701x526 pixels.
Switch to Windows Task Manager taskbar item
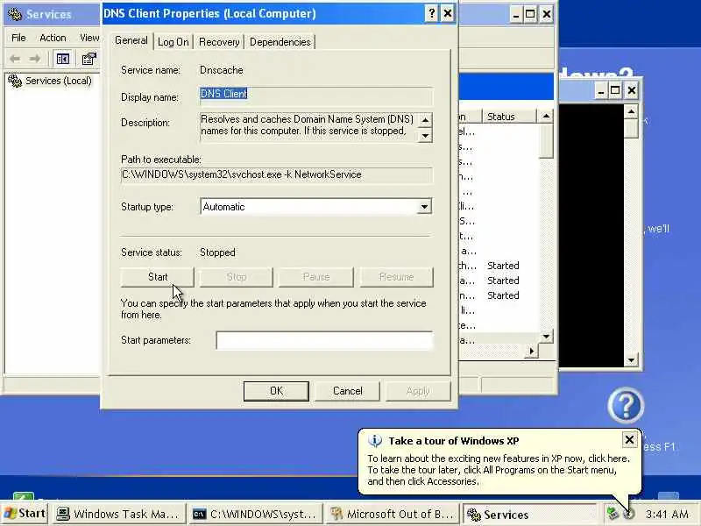pos(119,515)
